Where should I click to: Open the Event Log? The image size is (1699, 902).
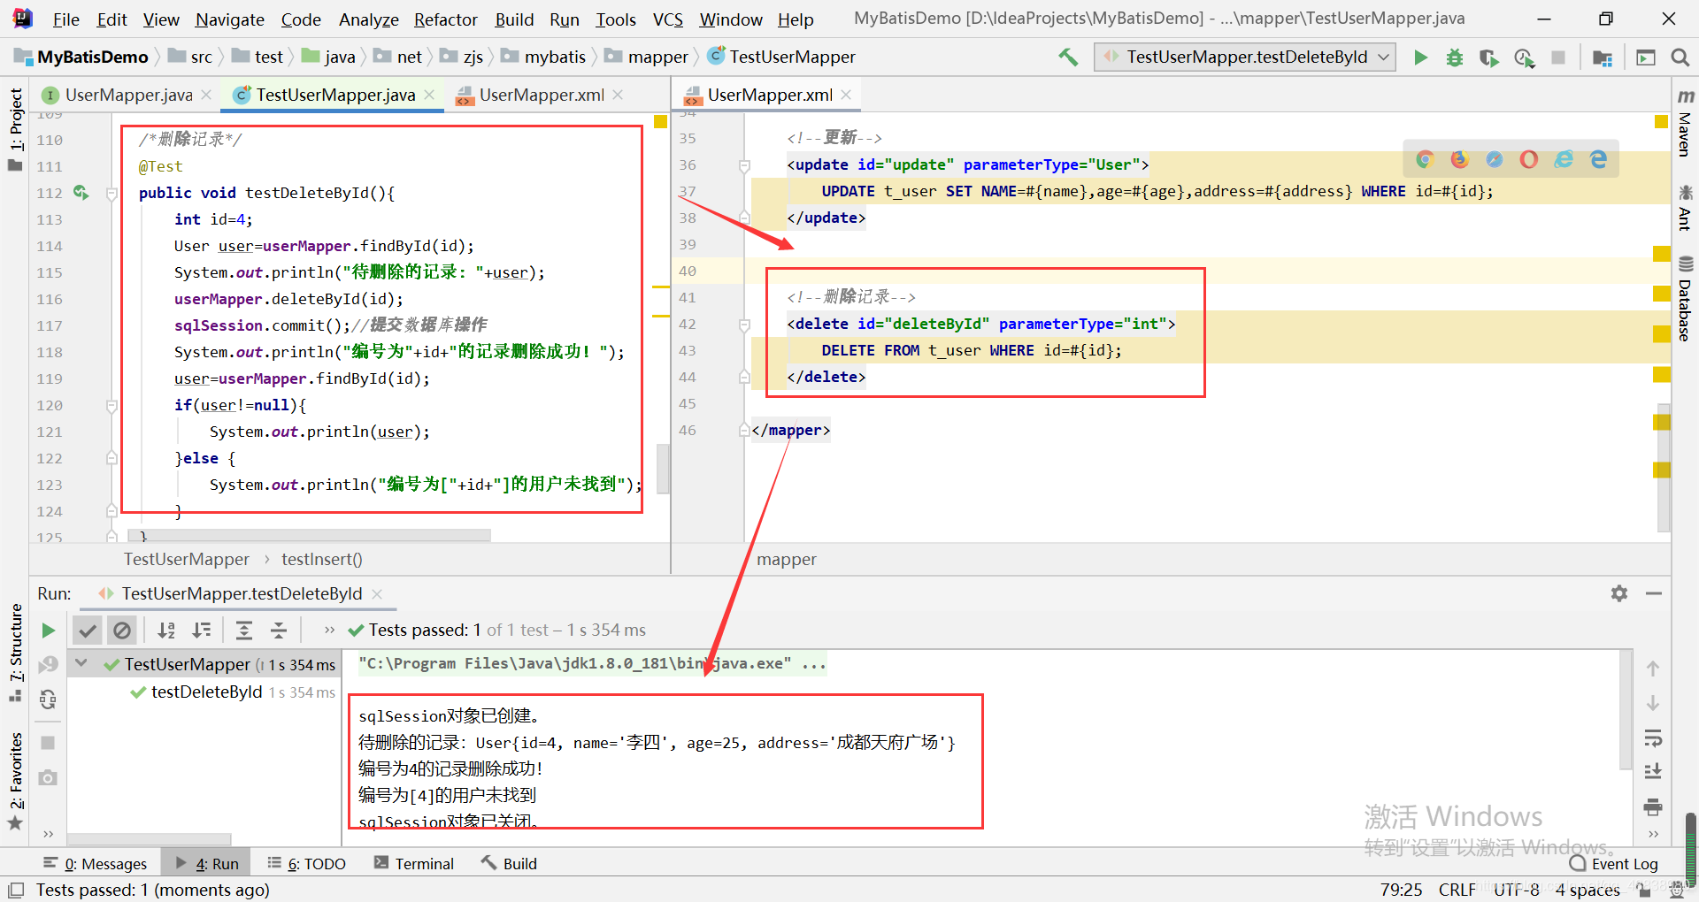point(1614,864)
